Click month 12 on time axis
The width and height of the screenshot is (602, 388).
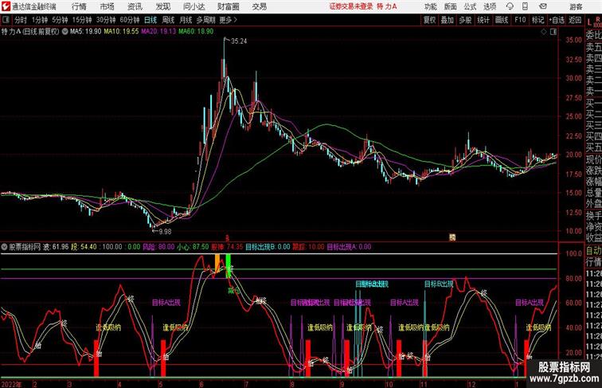[471, 384]
